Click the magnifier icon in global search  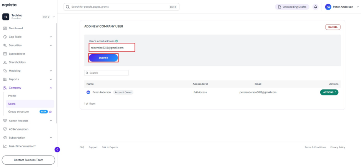[68, 7]
